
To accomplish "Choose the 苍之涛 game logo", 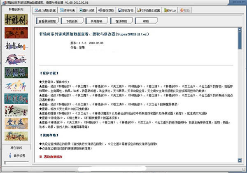I will coord(16,86).
